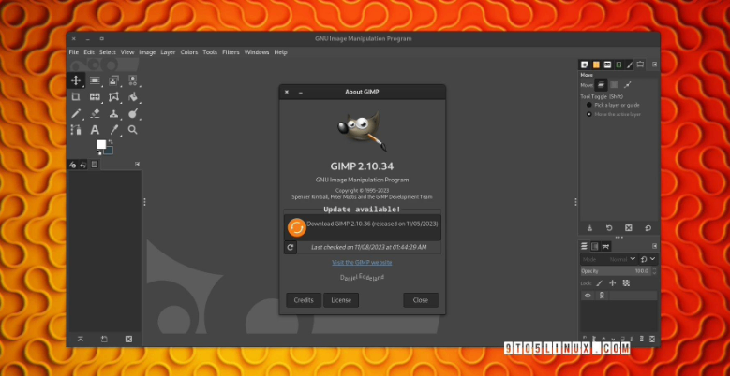This screenshot has width=730, height=376.
Task: Open the orange Patterns tab
Action: [x=596, y=65]
